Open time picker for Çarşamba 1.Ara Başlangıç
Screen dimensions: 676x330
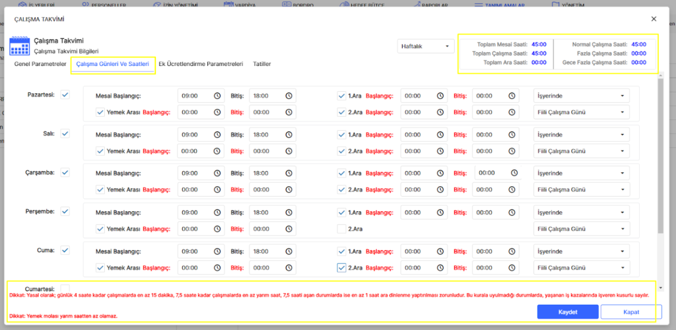[440, 174]
